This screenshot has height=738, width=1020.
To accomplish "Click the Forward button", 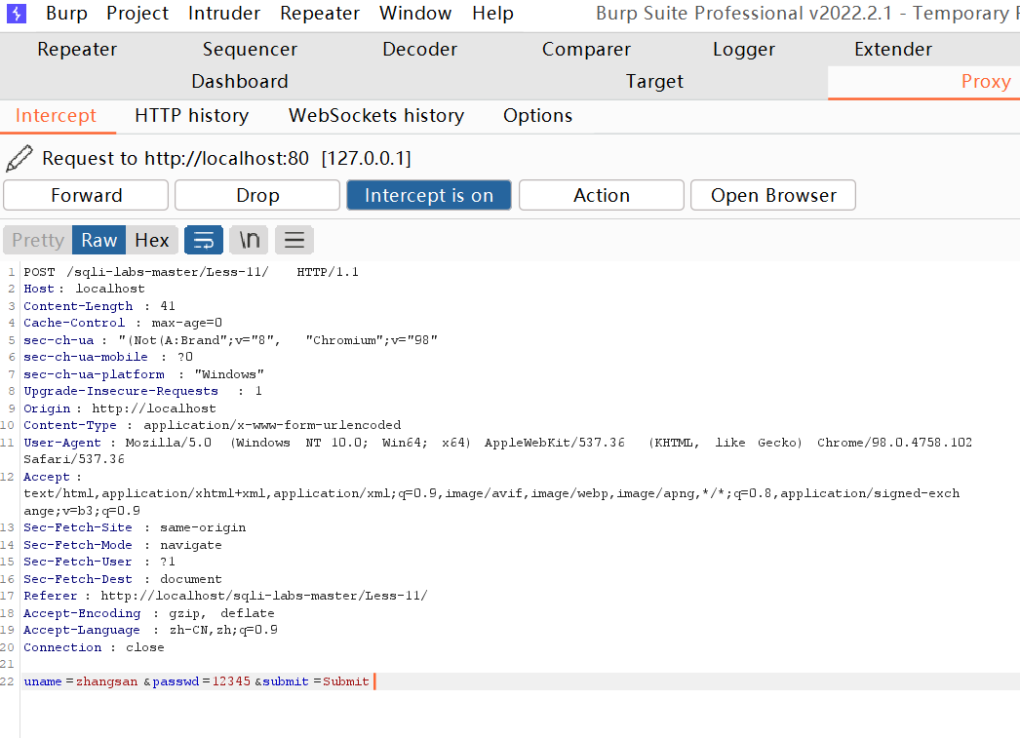I will [86, 195].
